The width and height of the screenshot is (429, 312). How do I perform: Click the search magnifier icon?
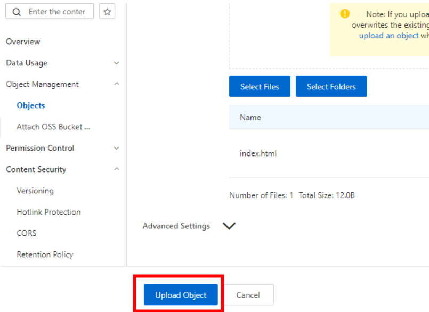(x=16, y=11)
